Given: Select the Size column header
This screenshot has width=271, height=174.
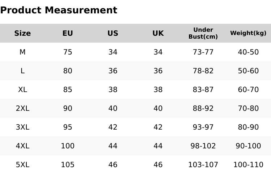Looking at the screenshot, I should (22, 33).
